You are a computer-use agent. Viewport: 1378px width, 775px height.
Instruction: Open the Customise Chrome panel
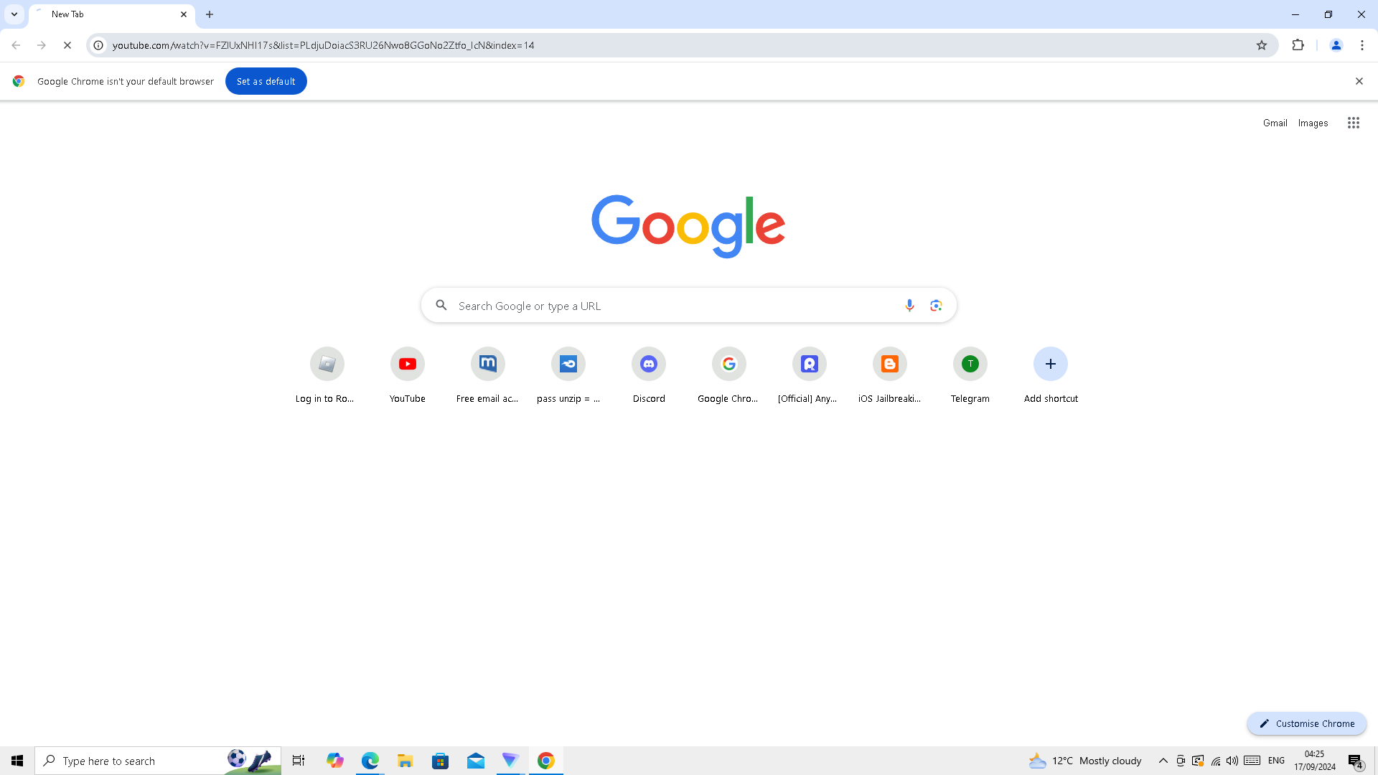click(x=1307, y=723)
